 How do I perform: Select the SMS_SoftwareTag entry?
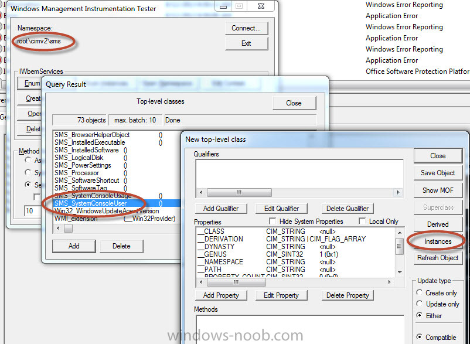tap(117, 188)
